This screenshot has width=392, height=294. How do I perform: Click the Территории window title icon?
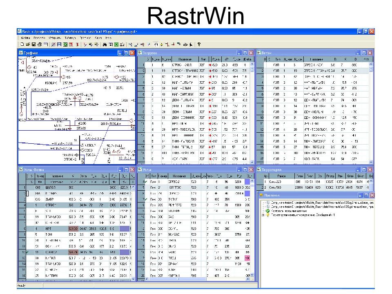[259, 169]
